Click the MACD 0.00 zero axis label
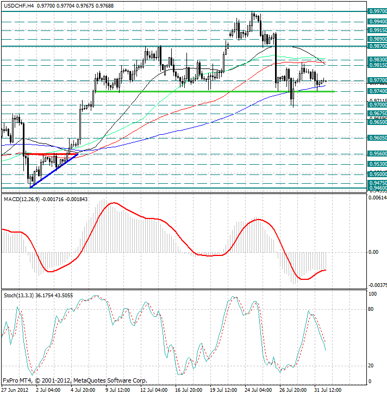Image resolution: width=387 pixels, height=394 pixels. (373, 252)
